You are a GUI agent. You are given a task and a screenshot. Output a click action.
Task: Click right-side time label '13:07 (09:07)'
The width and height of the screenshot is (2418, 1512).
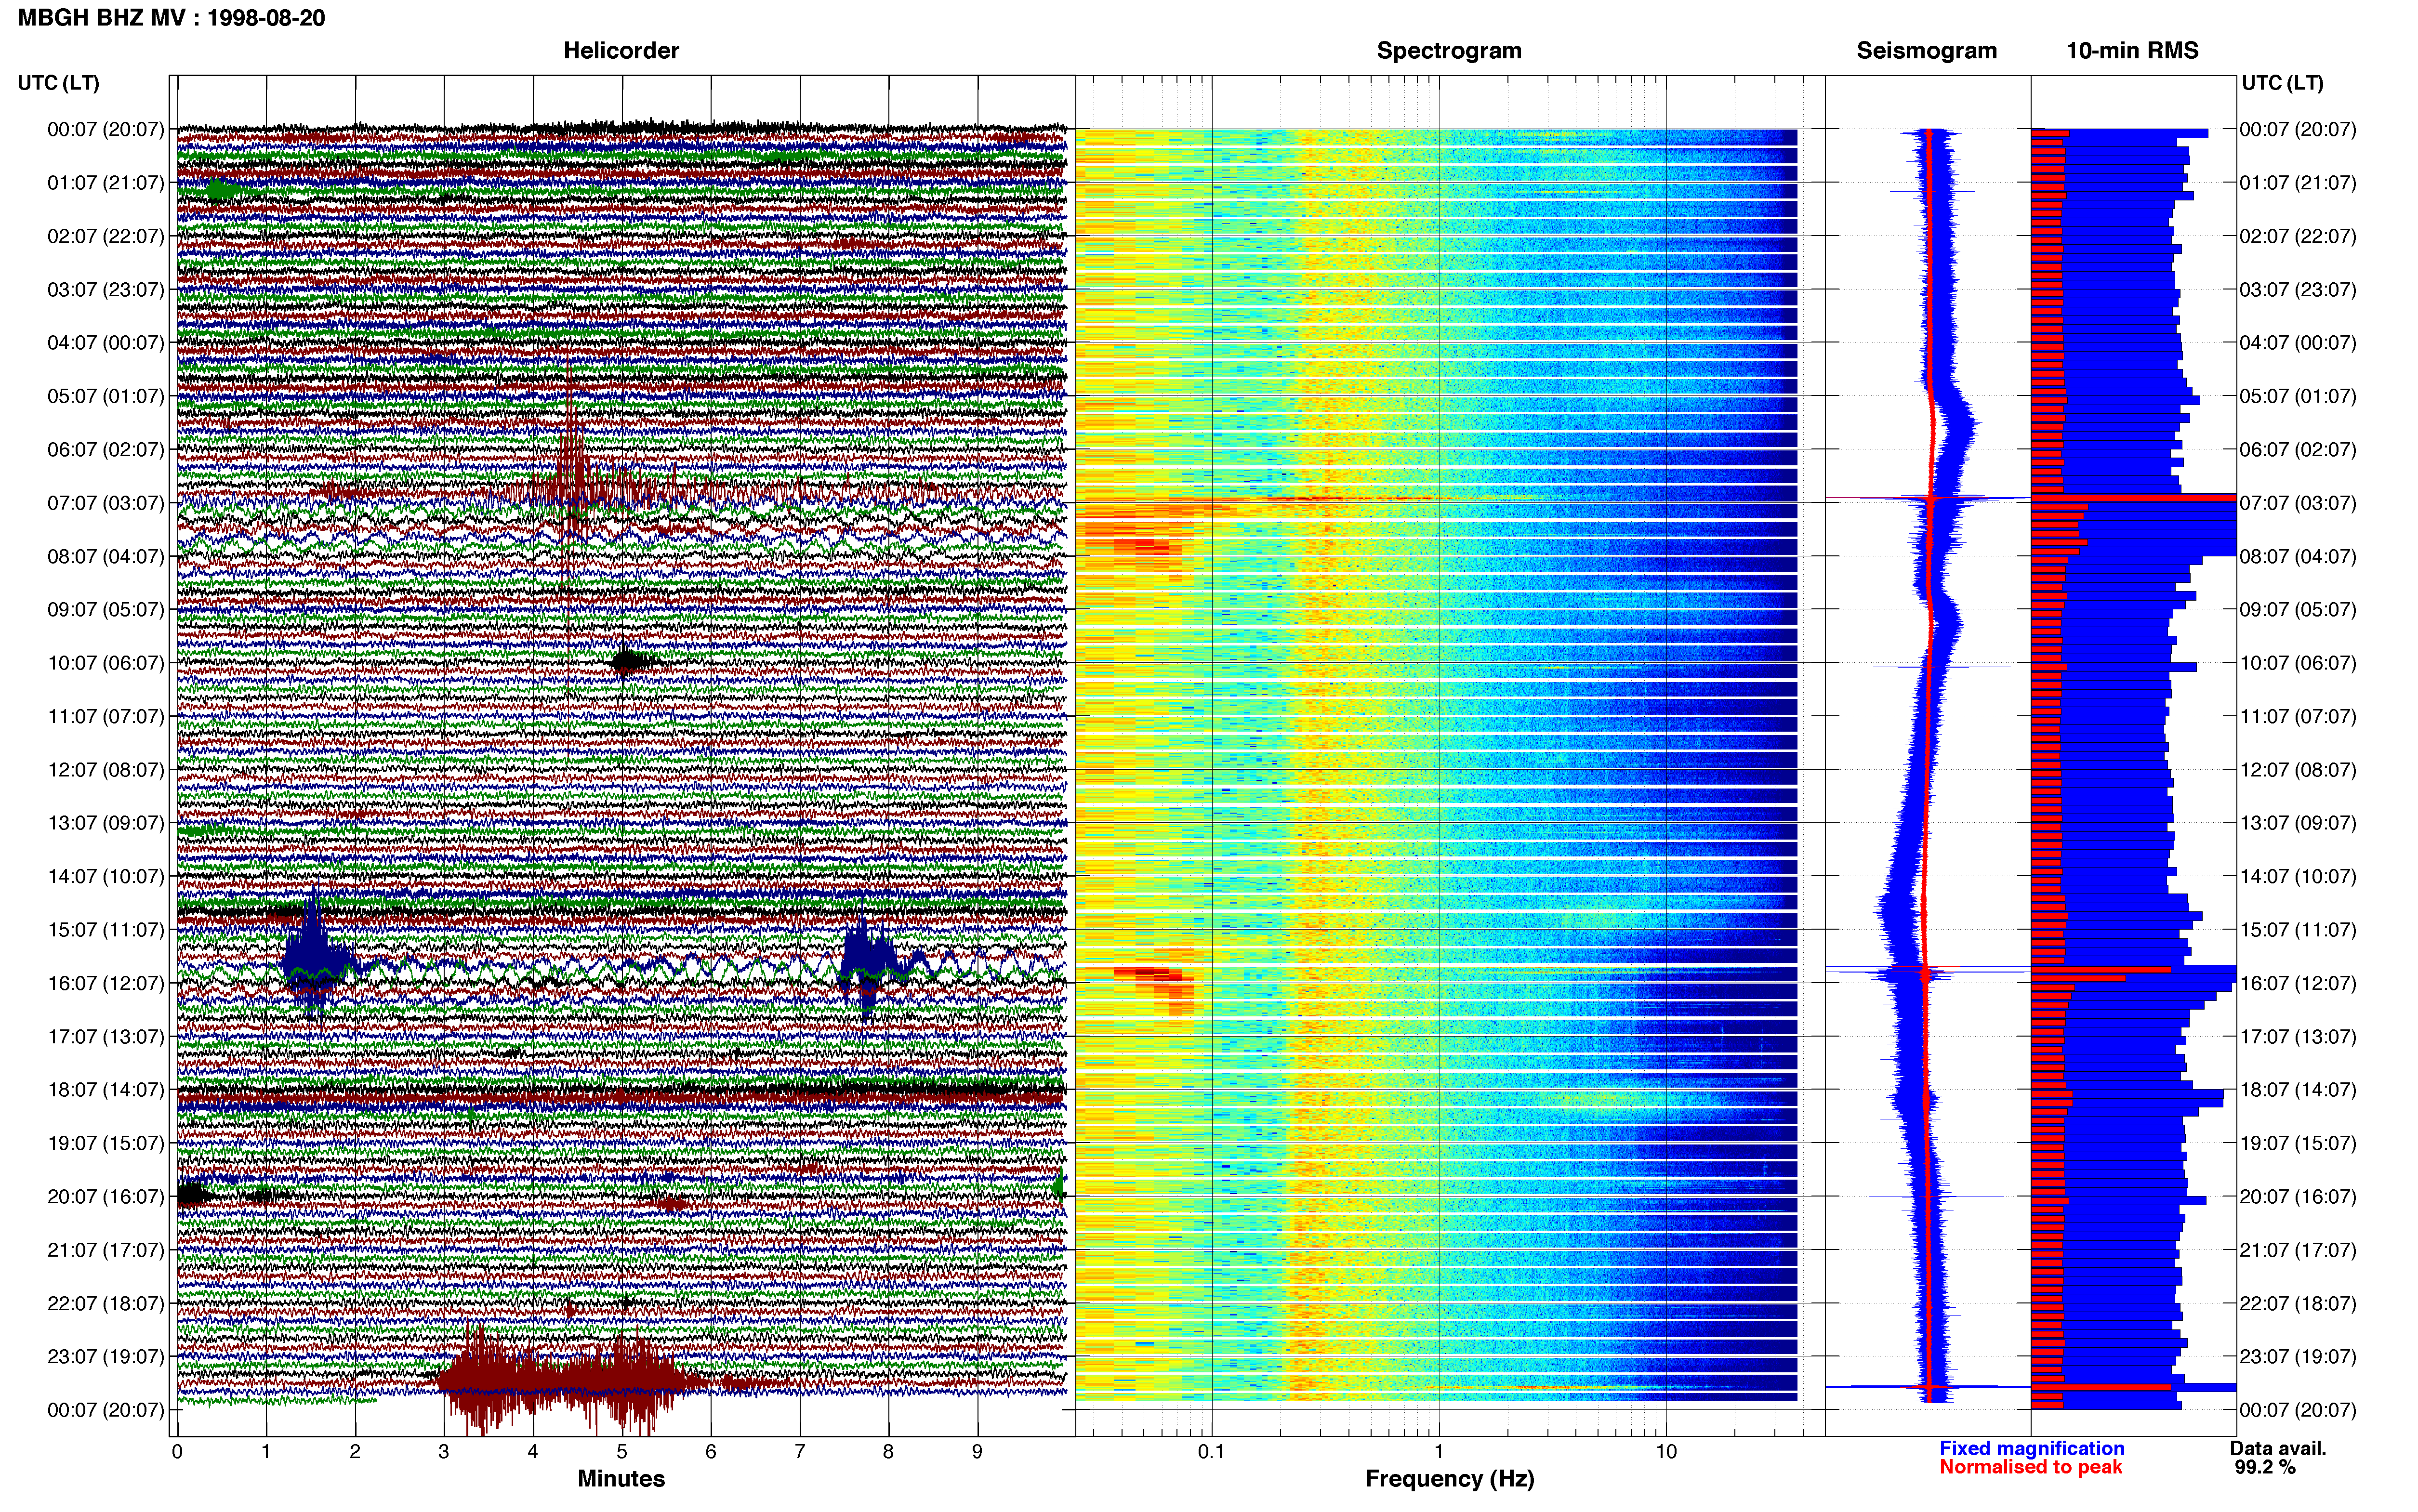[2298, 823]
